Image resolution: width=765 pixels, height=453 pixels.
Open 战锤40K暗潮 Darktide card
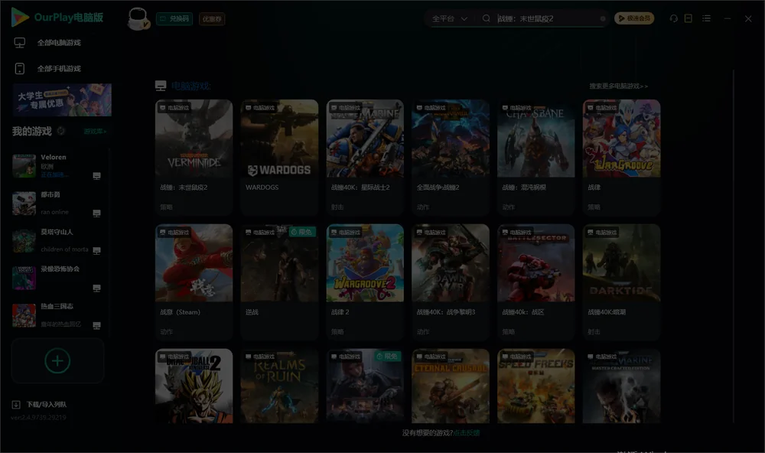pos(621,282)
